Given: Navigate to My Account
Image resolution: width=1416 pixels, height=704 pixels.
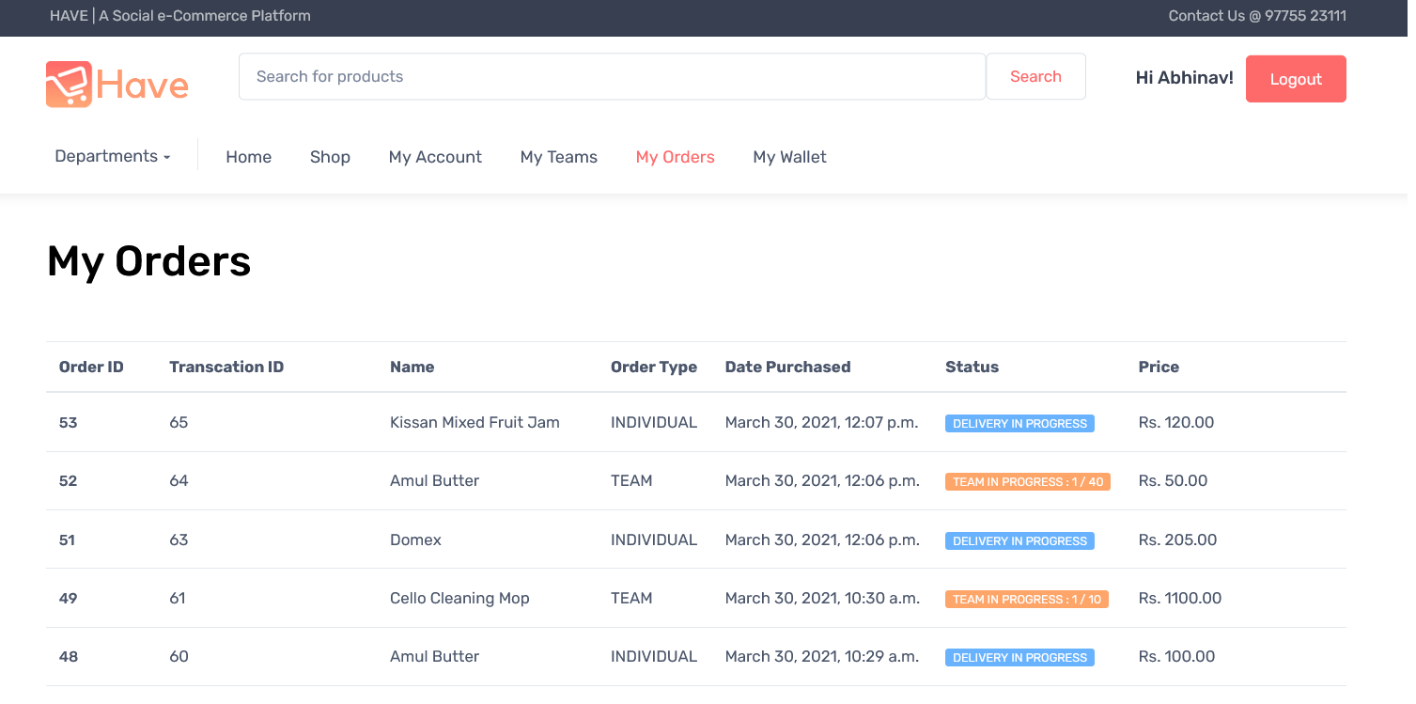Looking at the screenshot, I should click(x=435, y=157).
